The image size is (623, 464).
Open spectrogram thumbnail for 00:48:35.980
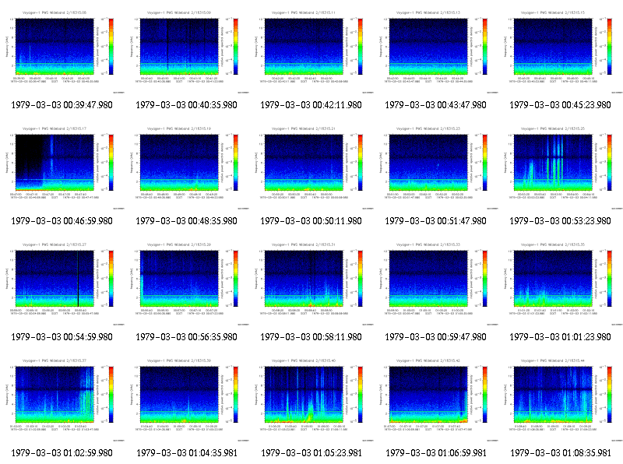point(187,166)
